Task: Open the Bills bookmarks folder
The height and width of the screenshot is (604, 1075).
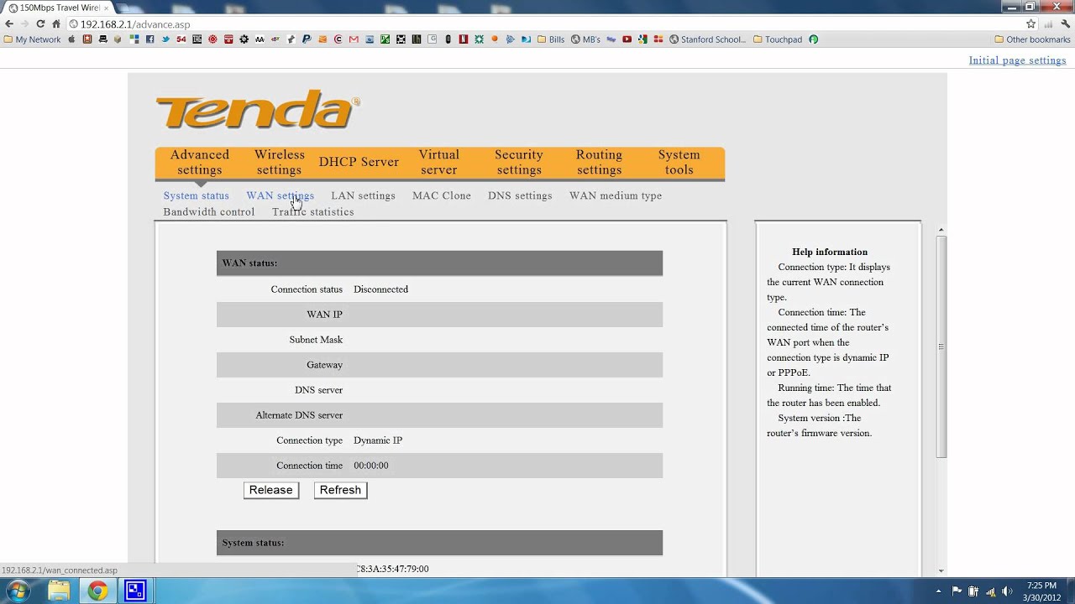Action: point(551,39)
